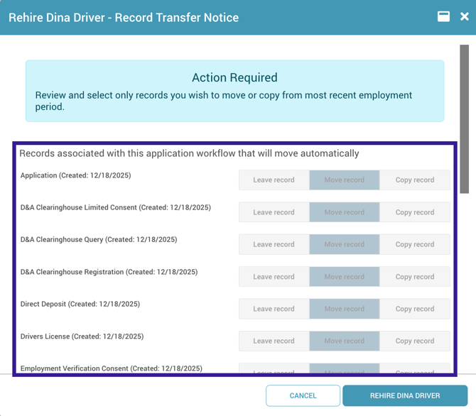Select Leave record for Application
The width and height of the screenshot is (476, 416).
[x=274, y=180]
